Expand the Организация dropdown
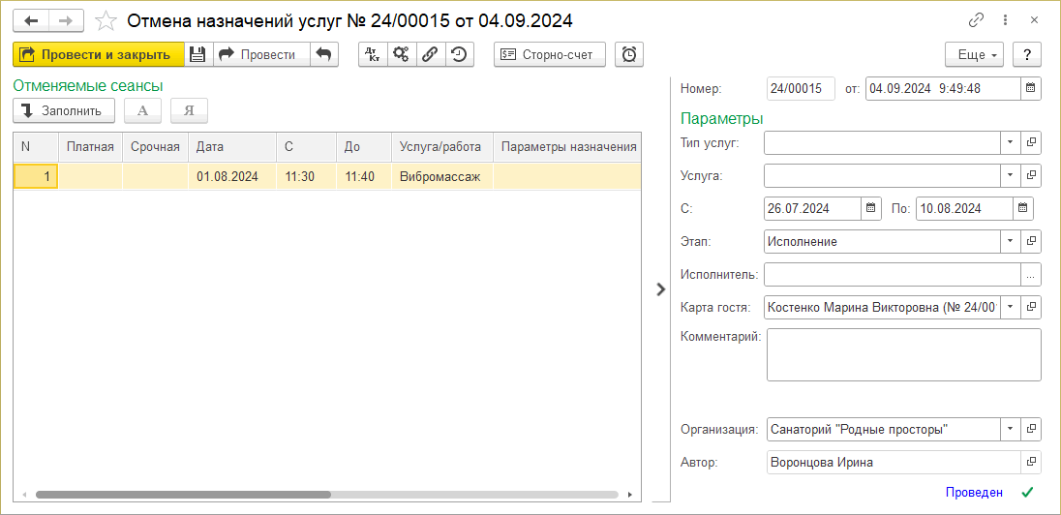The image size is (1061, 515). pos(1010,429)
